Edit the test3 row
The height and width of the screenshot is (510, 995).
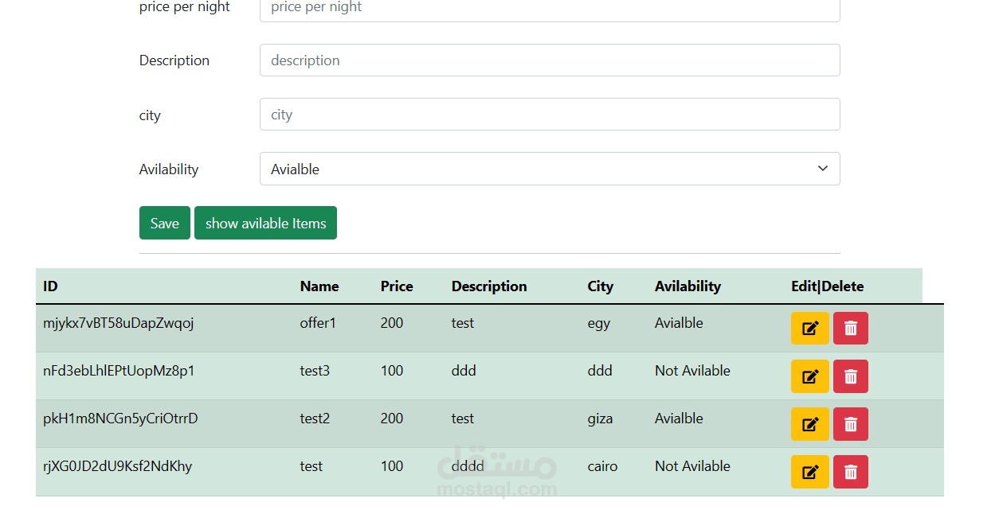pos(810,376)
